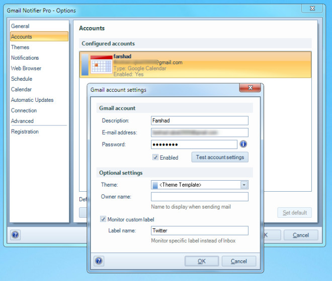Focus the Description field
This screenshot has height=281, width=332.
200,120
